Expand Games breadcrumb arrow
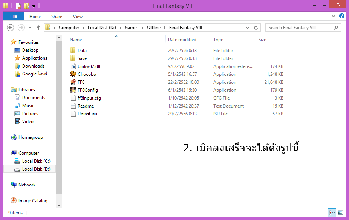Screen dimensions: 349x220 point(143,28)
